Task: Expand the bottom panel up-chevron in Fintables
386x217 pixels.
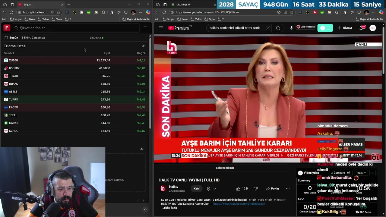Action: click(145, 209)
